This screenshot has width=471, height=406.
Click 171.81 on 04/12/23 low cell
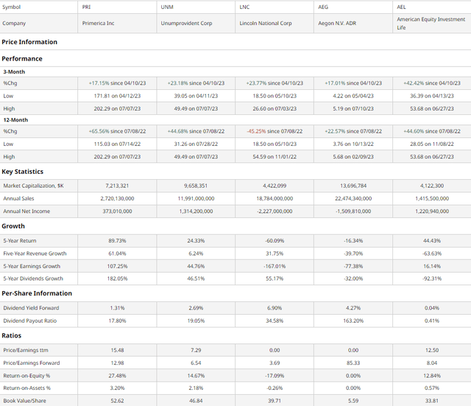(117, 96)
